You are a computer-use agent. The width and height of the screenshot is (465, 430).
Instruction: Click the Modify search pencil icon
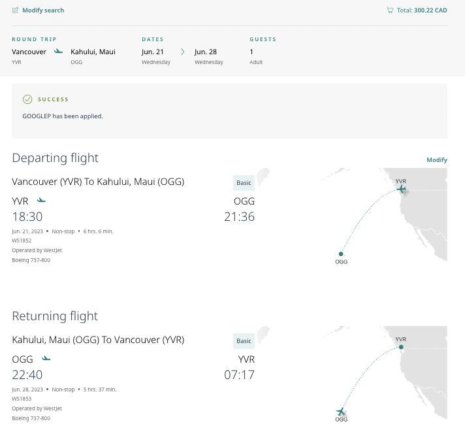(16, 10)
